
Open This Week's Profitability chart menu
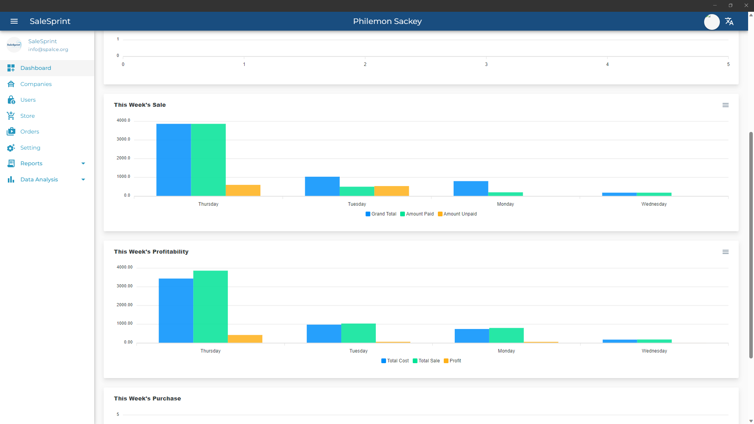[725, 252]
